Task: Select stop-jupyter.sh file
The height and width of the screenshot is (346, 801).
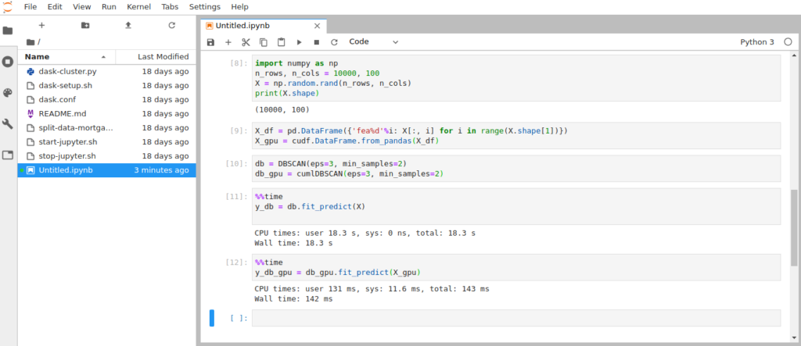Action: pos(106,155)
